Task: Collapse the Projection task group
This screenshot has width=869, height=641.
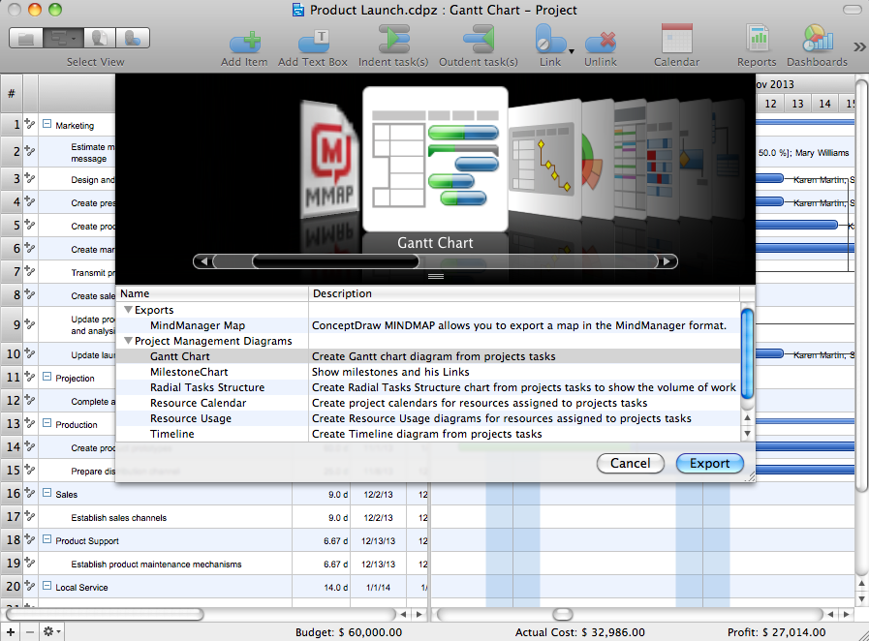Action: tap(47, 377)
